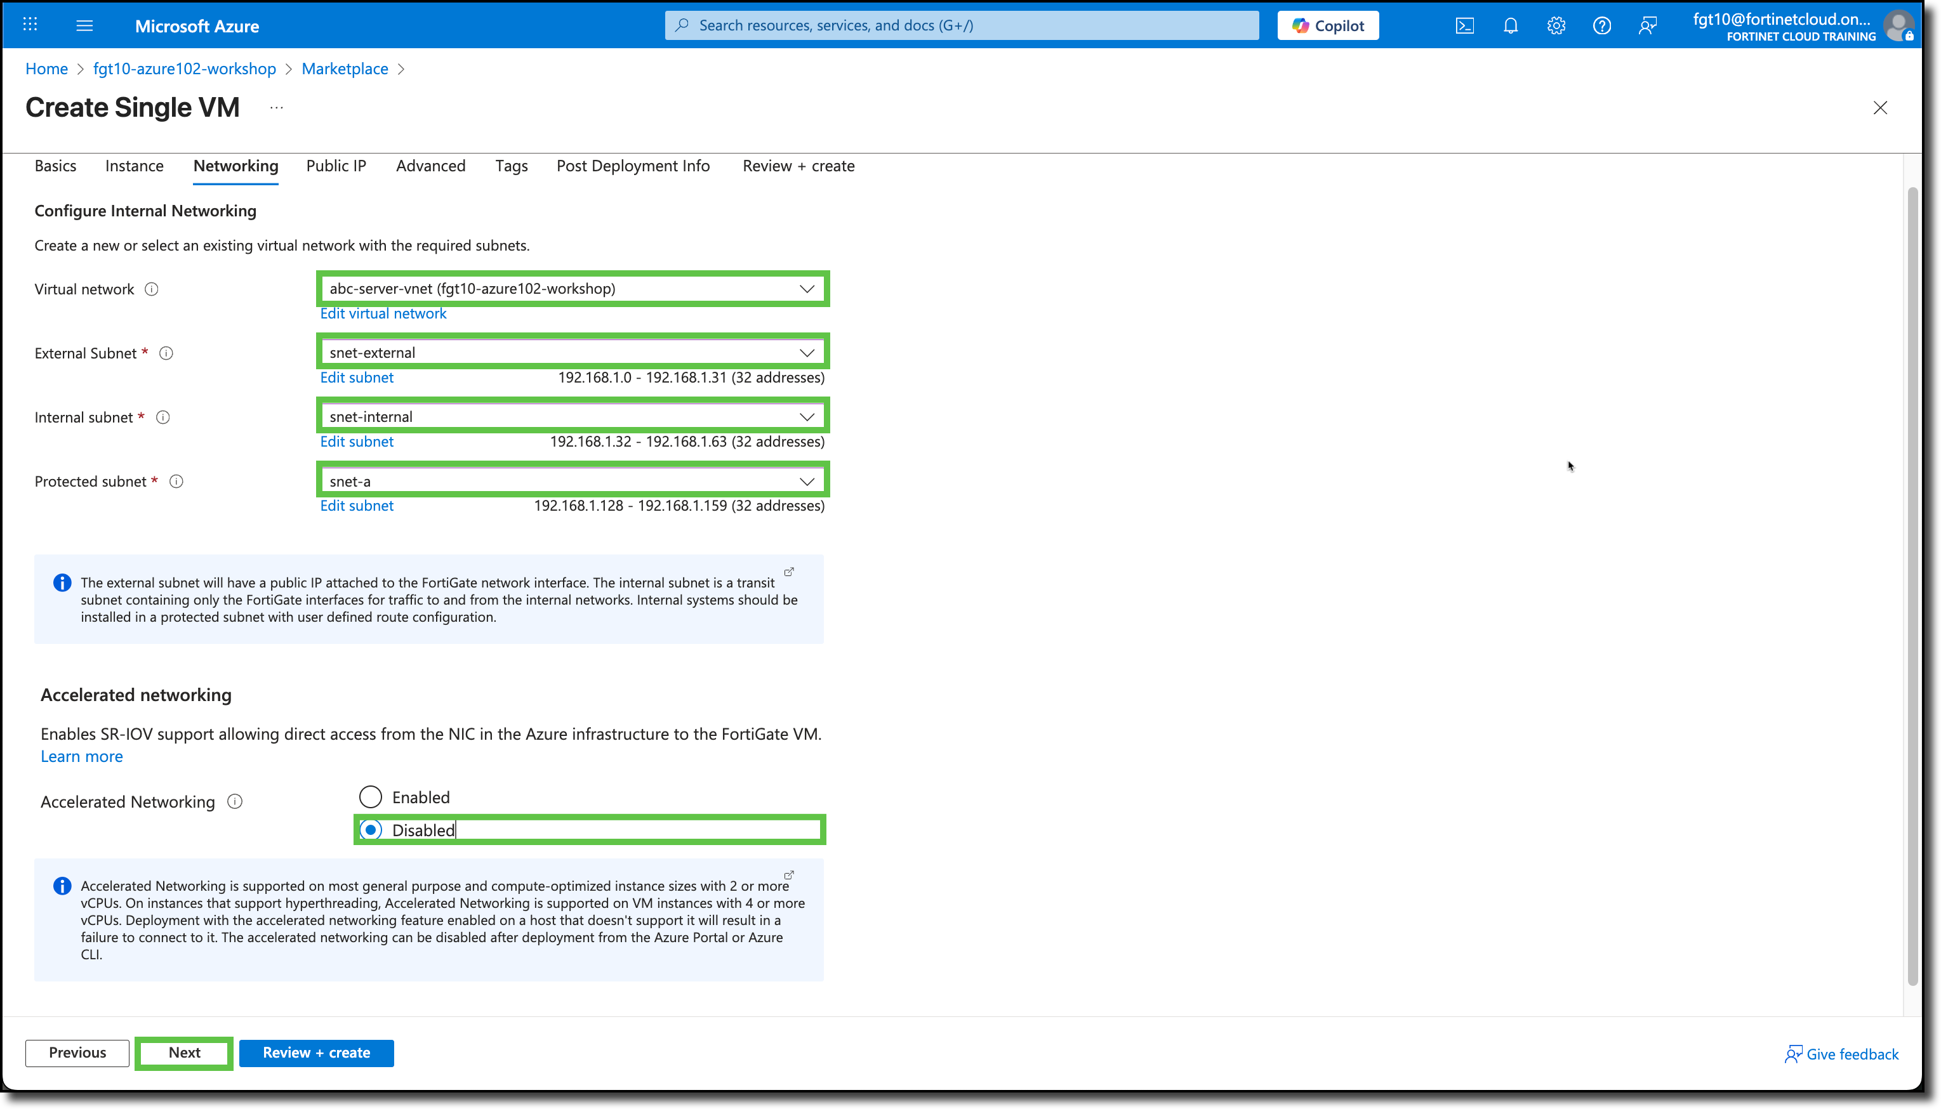Launch Cloud Shell from the top bar
Screen dimensions: 1941x1109
click(x=1464, y=25)
